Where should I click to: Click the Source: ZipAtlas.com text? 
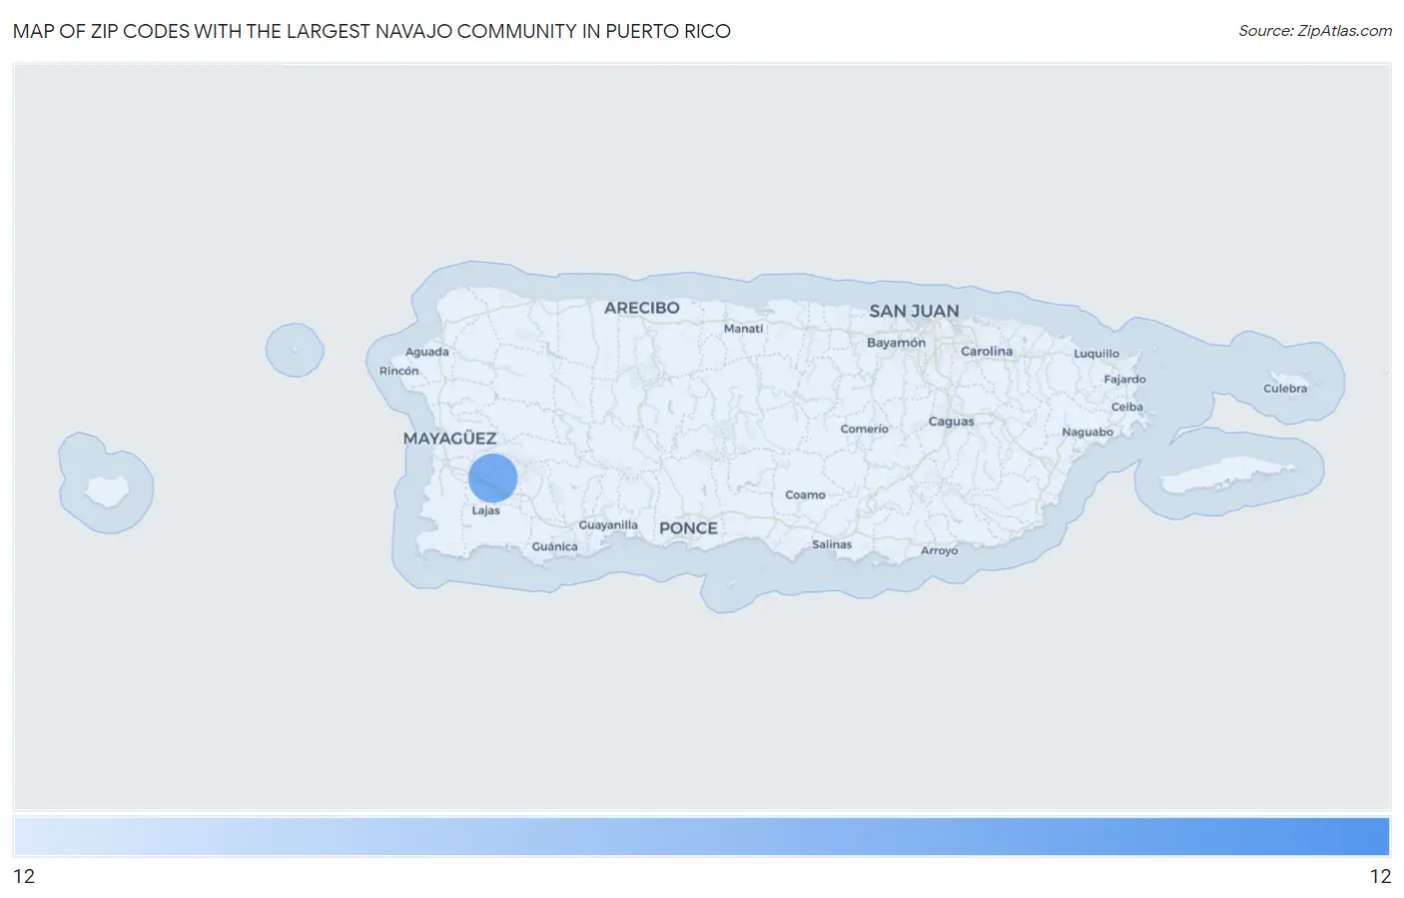1315,31
